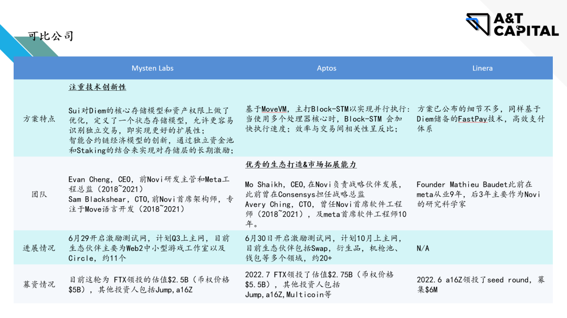Click the Sam Blackshear, CTO text line
The width and height of the screenshot is (567, 318).
coord(151,204)
